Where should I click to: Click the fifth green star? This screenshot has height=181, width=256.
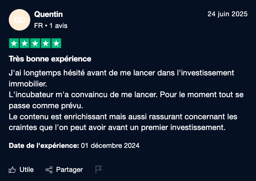click(56, 43)
